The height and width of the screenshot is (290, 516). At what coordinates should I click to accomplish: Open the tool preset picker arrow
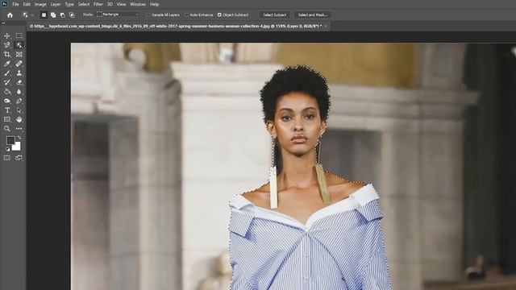click(32, 15)
